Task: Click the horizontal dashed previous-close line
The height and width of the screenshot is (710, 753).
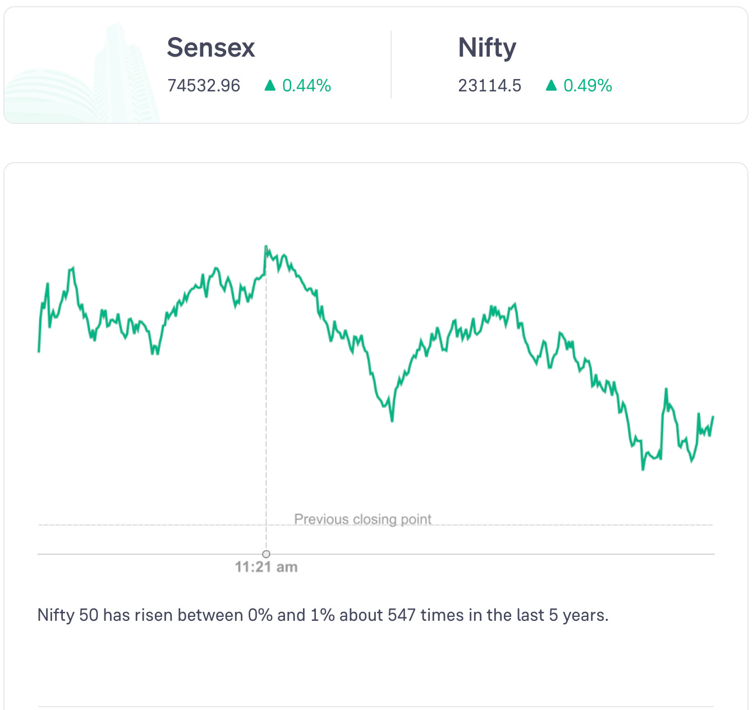Action: click(x=168, y=525)
